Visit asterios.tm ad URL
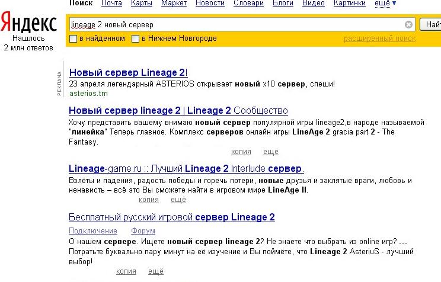The height and width of the screenshot is (282, 441). point(88,94)
